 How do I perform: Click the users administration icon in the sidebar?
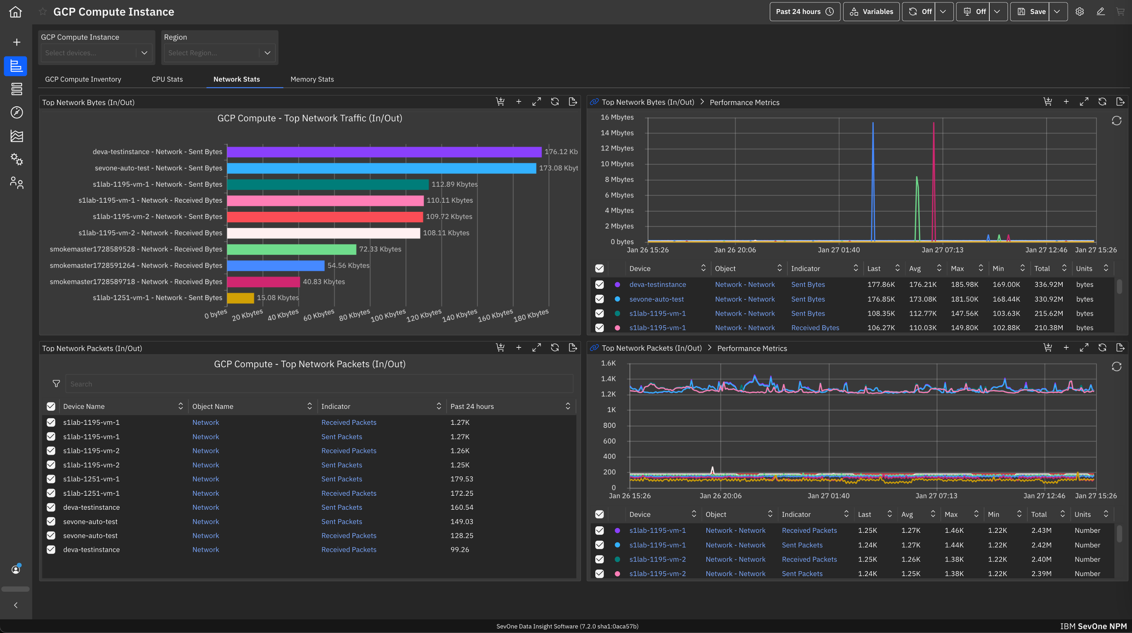coord(16,183)
